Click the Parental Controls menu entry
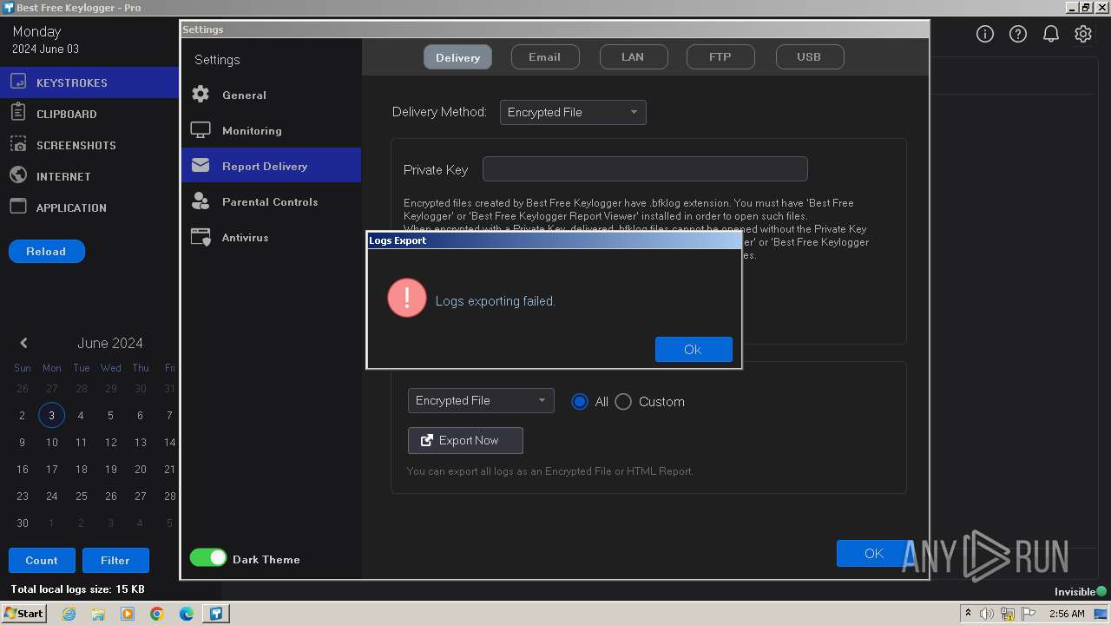The height and width of the screenshot is (625, 1111). pos(271,201)
